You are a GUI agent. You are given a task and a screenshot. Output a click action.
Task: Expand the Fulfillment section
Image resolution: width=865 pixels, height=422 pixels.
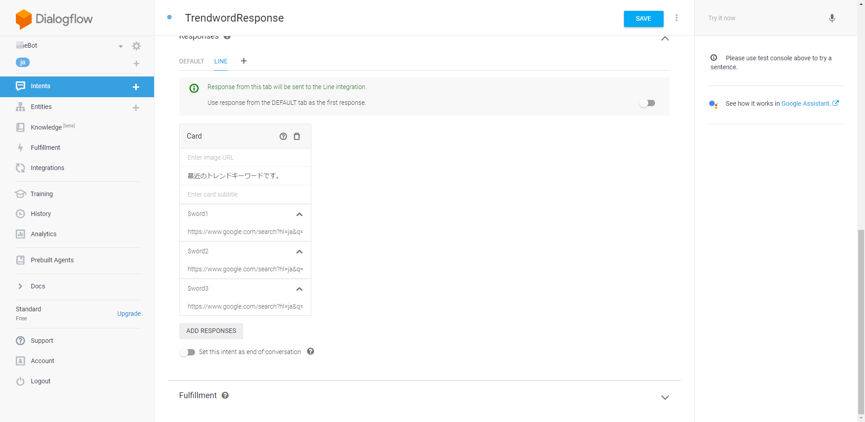point(665,398)
